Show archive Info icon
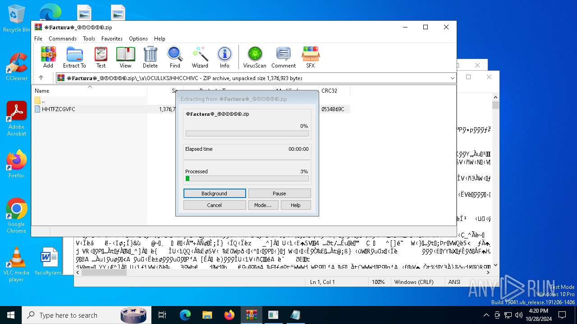This screenshot has height=324, width=577. click(x=224, y=57)
